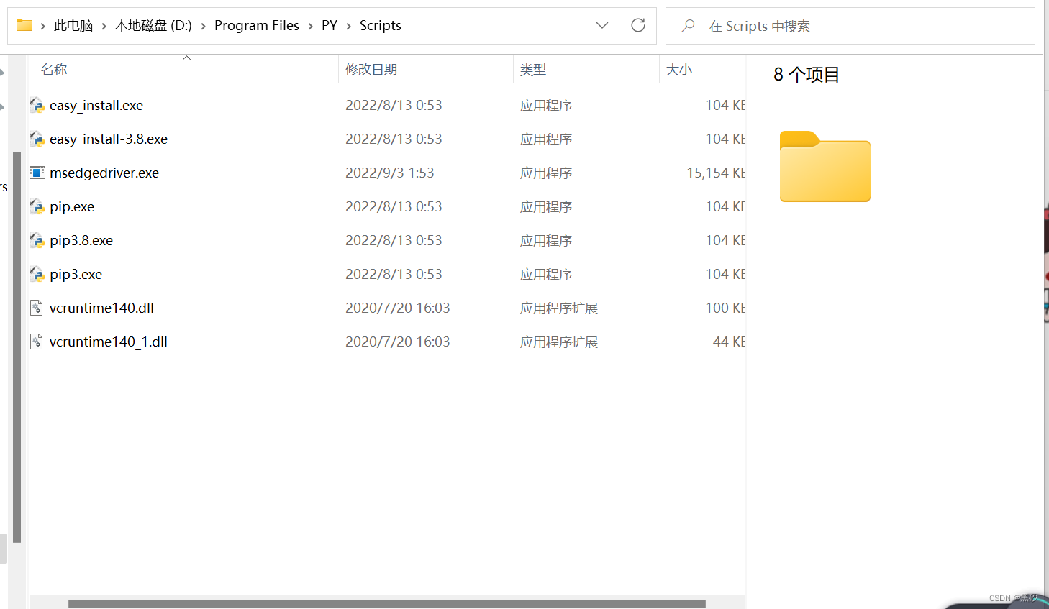Click 15,154 KB size cell
This screenshot has width=1049, height=609.
point(716,173)
